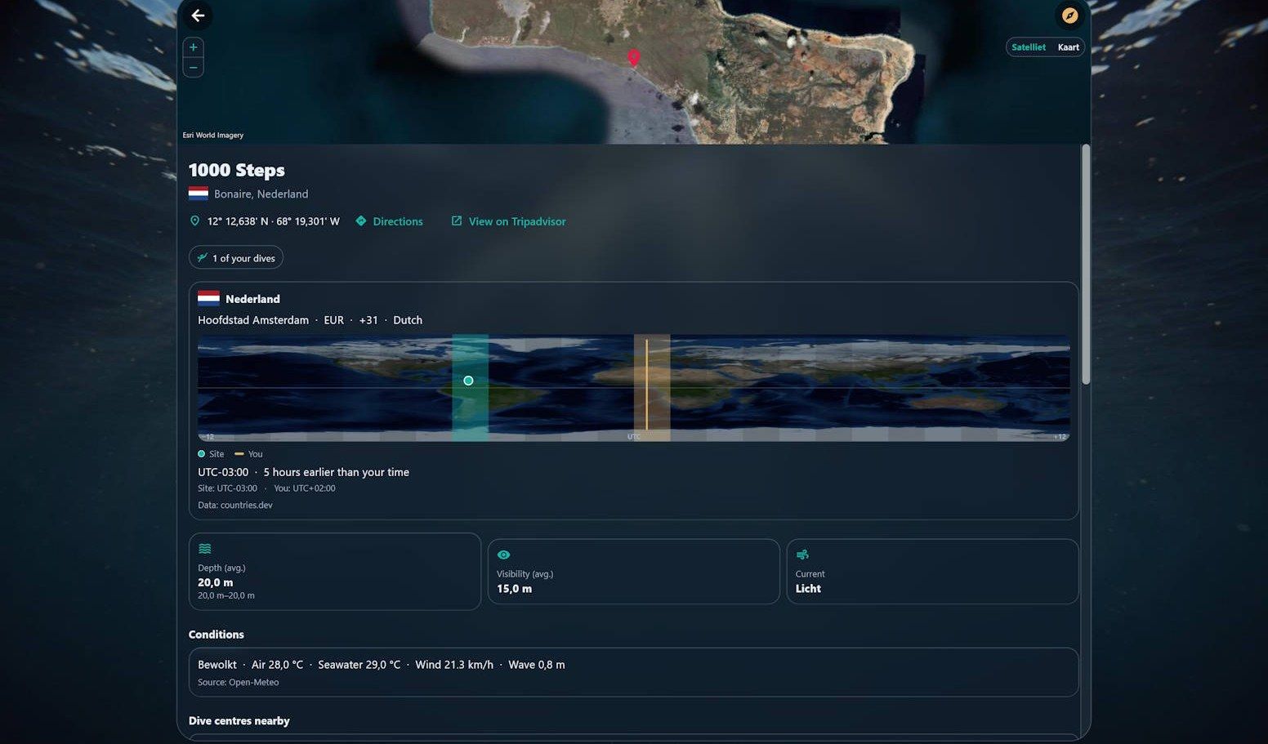
Task: Click the site marker on timezone map
Action: point(468,381)
